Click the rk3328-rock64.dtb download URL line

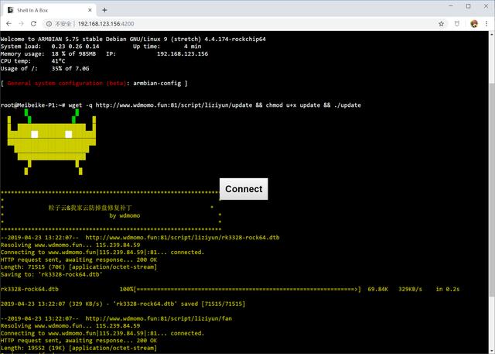(x=140, y=237)
